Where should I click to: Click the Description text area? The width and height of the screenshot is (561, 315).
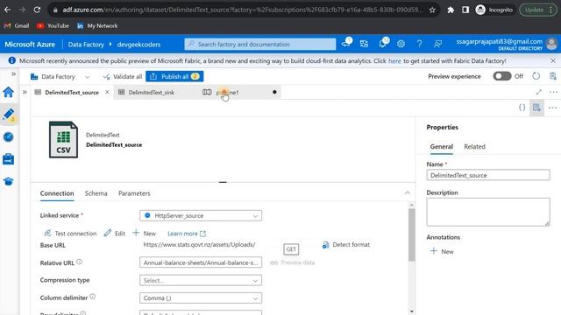coord(488,212)
